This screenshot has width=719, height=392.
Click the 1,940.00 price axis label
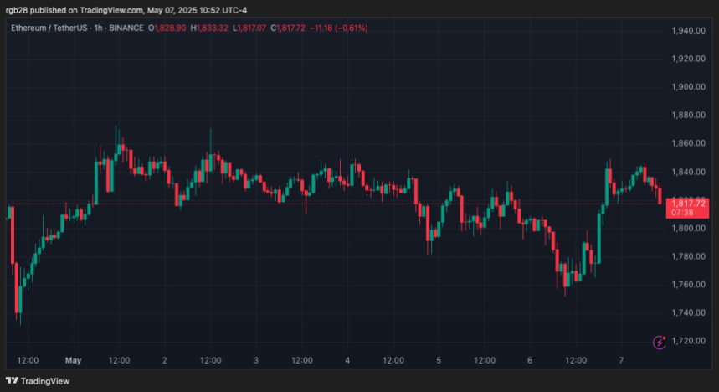pyautogui.click(x=689, y=31)
